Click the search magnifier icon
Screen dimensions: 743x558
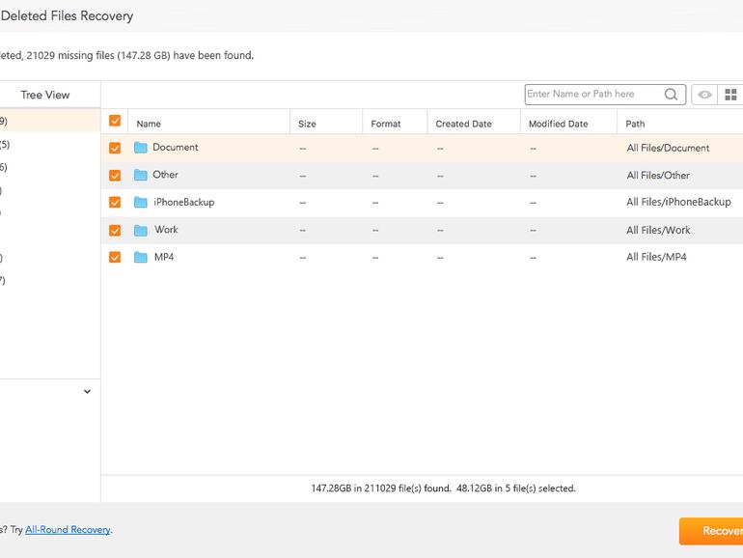point(671,95)
